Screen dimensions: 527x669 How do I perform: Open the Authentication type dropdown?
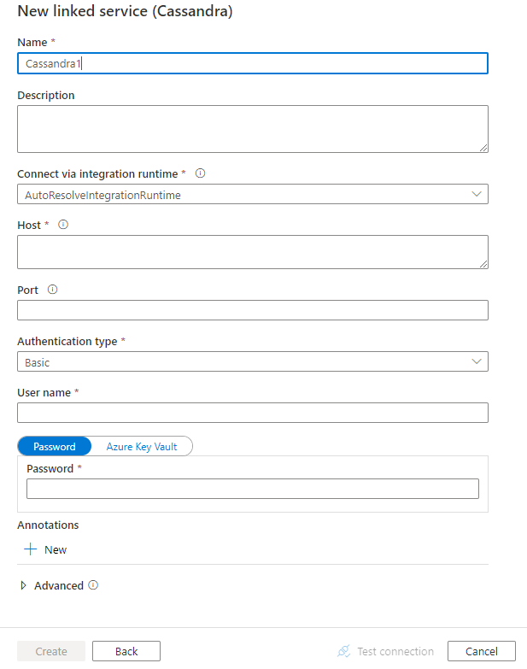coord(253,362)
